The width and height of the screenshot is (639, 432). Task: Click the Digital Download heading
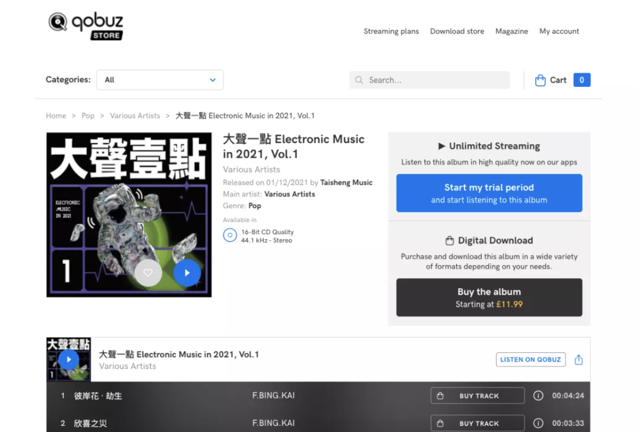pyautogui.click(x=489, y=241)
